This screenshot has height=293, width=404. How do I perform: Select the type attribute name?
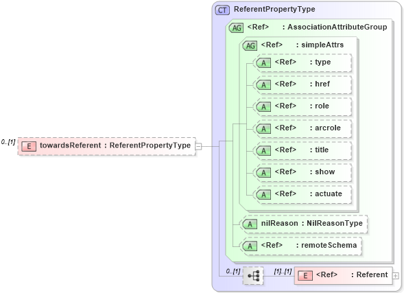pyautogui.click(x=323, y=62)
